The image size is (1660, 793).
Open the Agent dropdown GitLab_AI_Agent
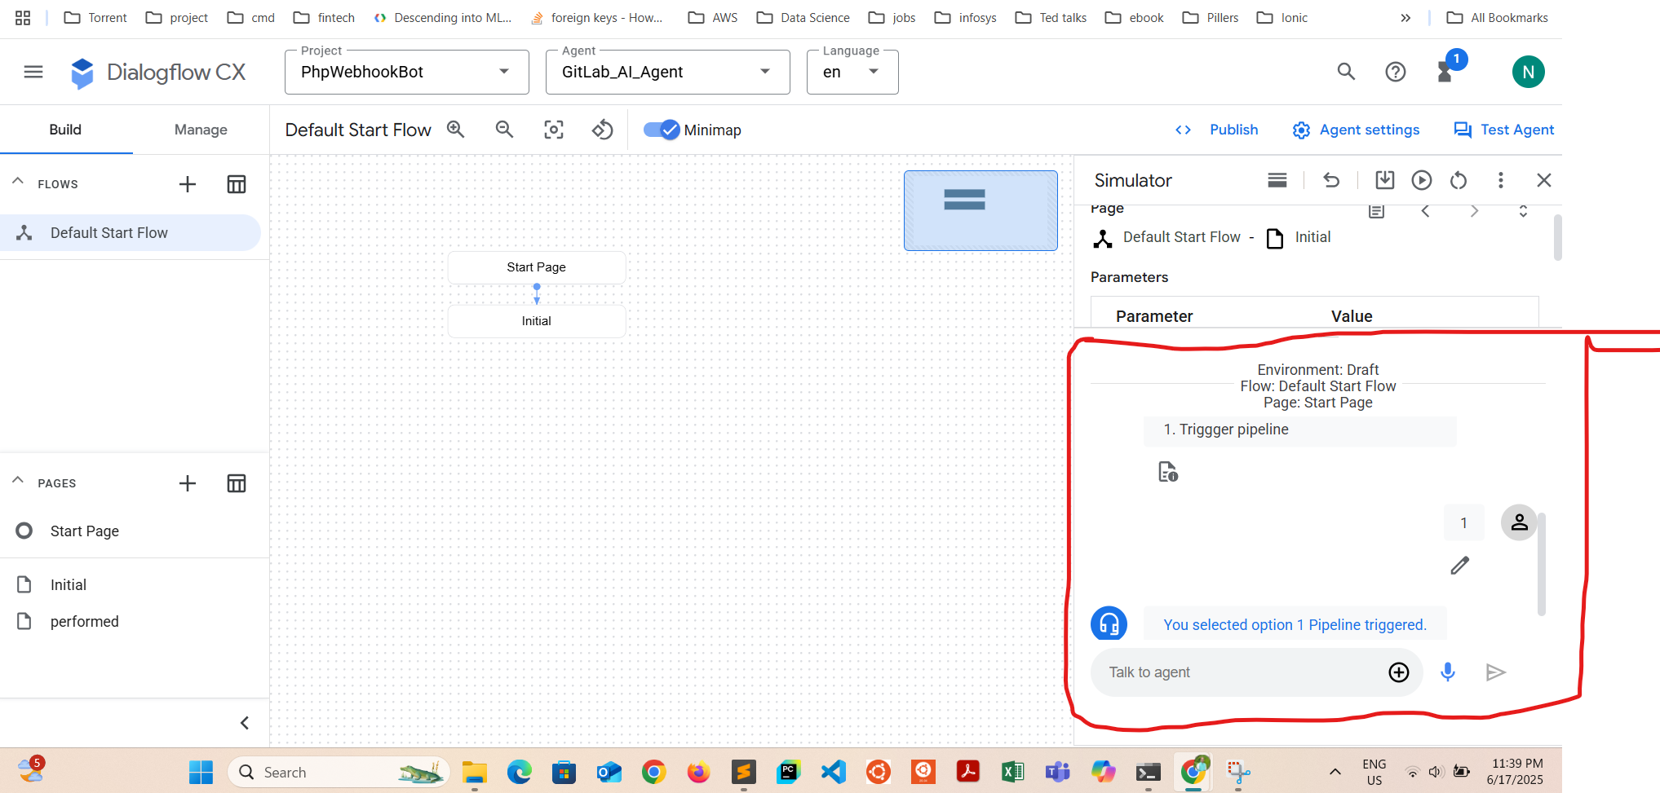pyautogui.click(x=668, y=72)
